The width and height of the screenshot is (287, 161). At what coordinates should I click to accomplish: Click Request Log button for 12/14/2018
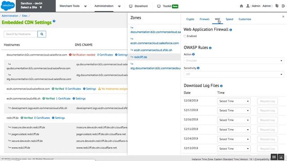tap(267, 139)
